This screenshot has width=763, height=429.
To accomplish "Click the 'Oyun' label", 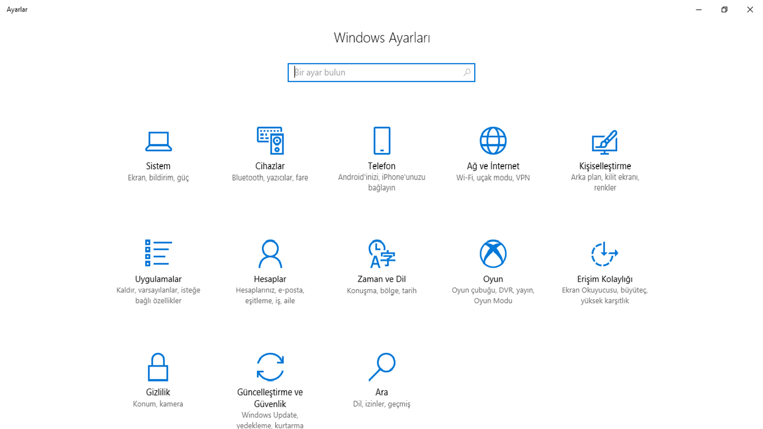I will click(x=493, y=279).
